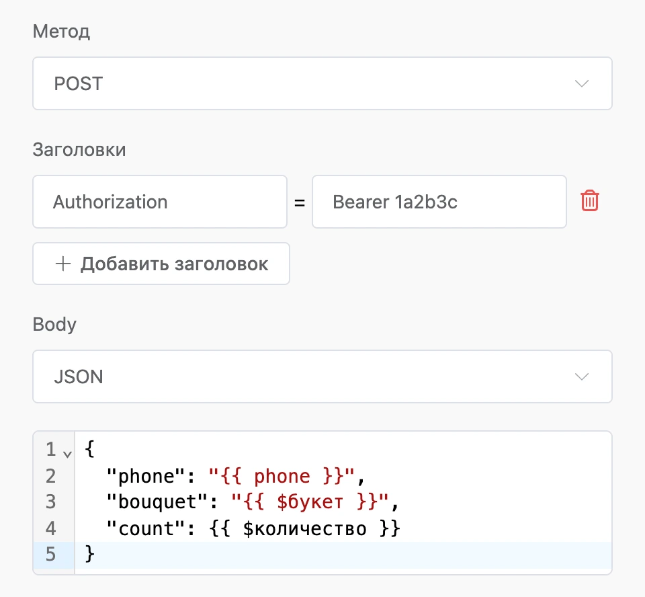645x597 pixels.
Task: Click the Authorization header name field
Action: (160, 202)
